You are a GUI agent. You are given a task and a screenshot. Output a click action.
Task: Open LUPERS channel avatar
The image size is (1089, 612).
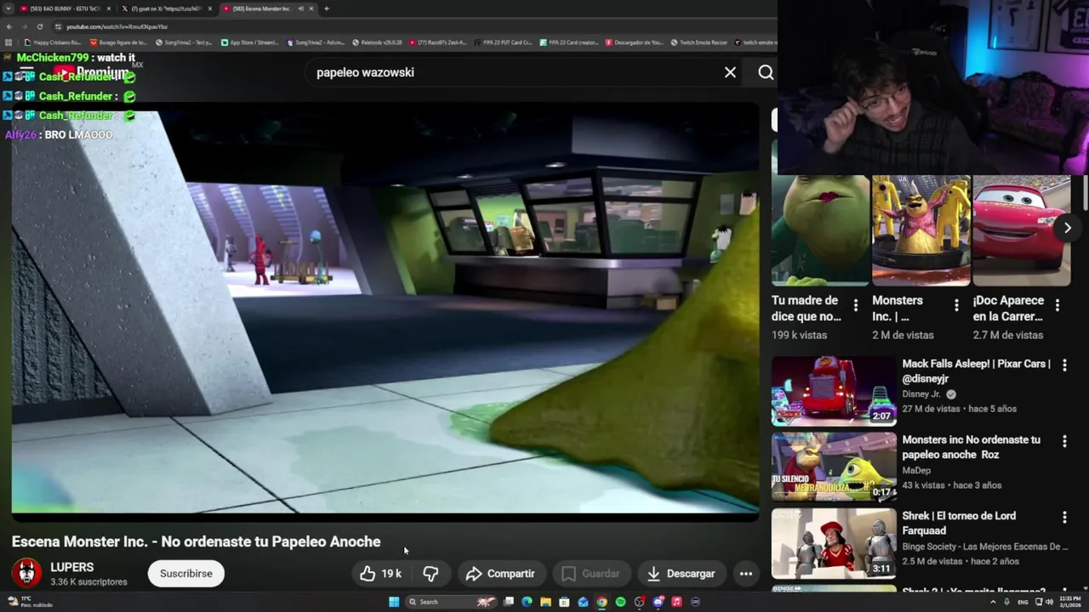coord(26,573)
